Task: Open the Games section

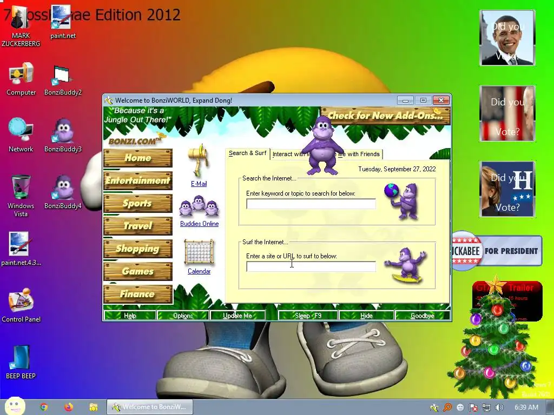Action: coord(138,271)
